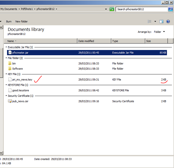Open the view options dropdown arrow
The width and height of the screenshot is (174, 168).
[x=155, y=21]
